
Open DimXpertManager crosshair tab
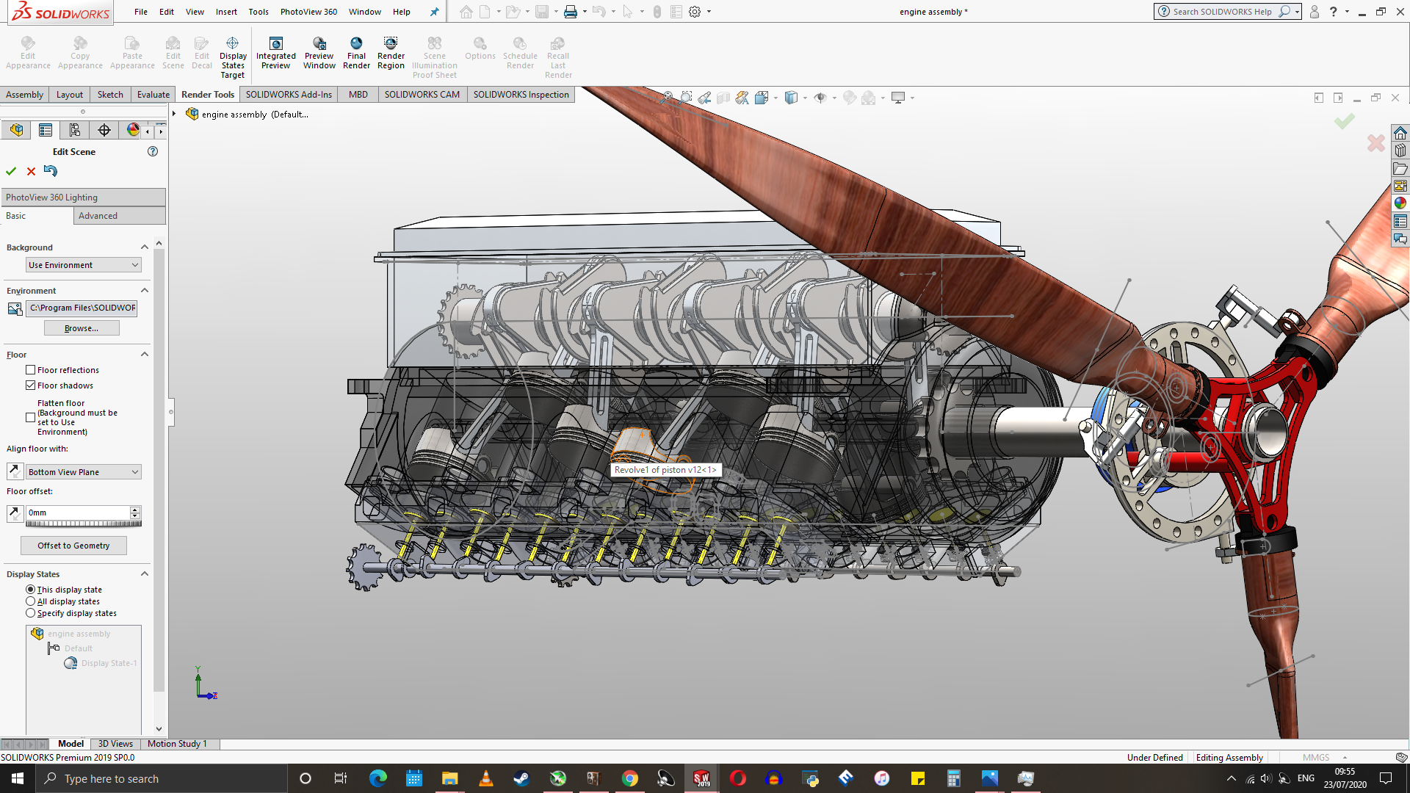pos(104,130)
